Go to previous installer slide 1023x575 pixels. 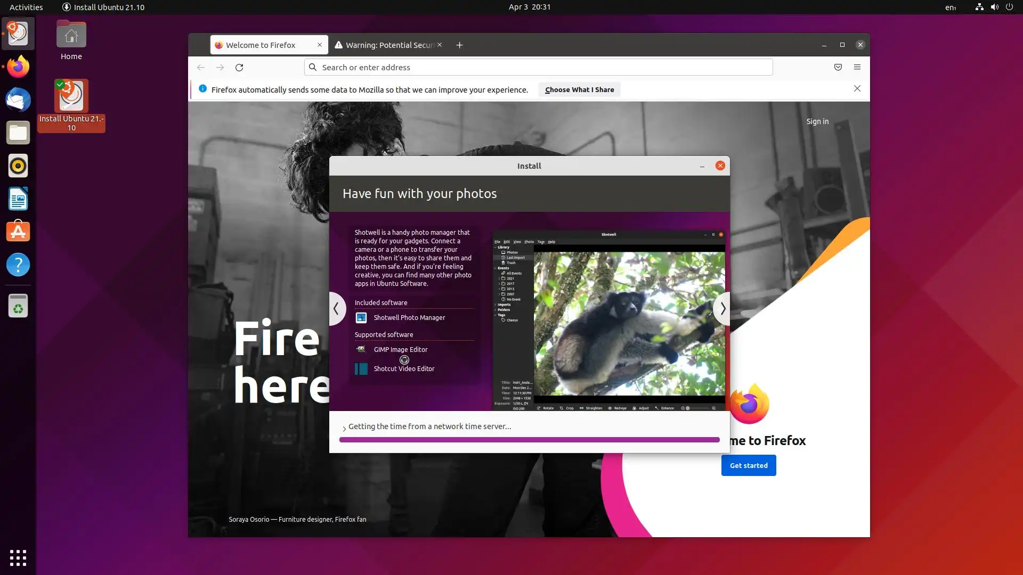pos(336,308)
